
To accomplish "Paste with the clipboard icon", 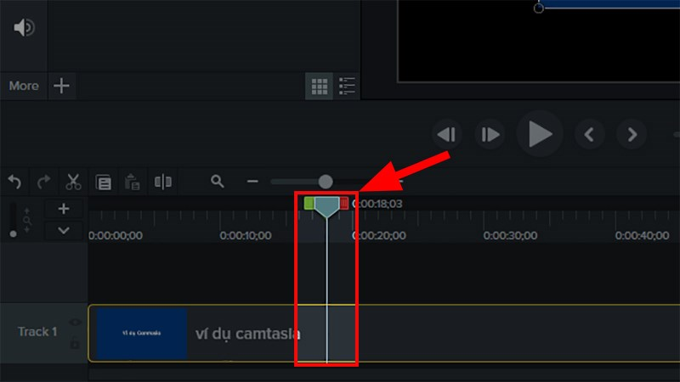I will (x=133, y=182).
